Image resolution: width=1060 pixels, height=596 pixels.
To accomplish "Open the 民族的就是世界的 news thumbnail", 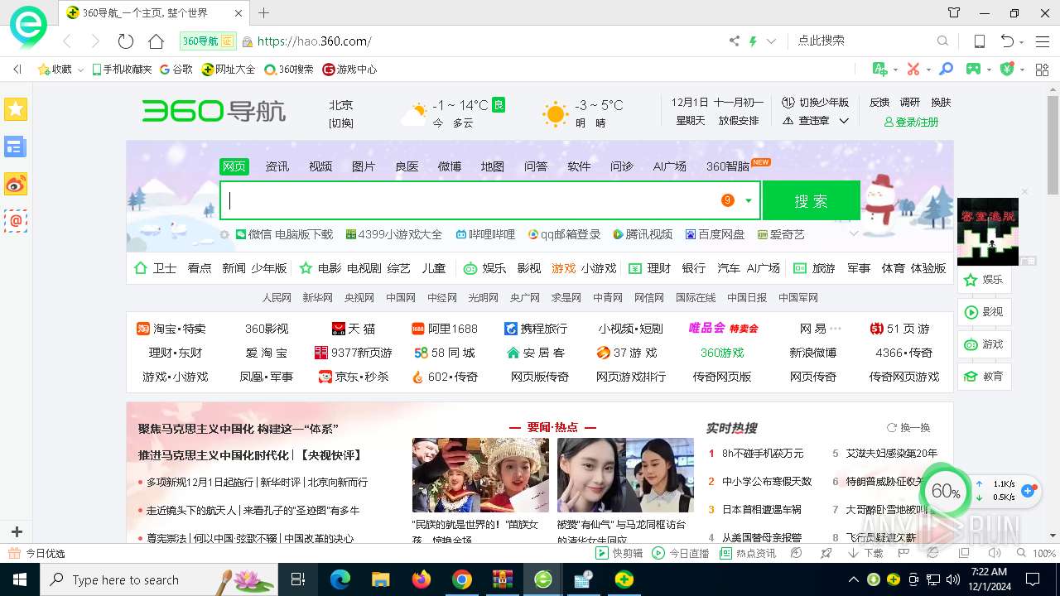I will 480,475.
